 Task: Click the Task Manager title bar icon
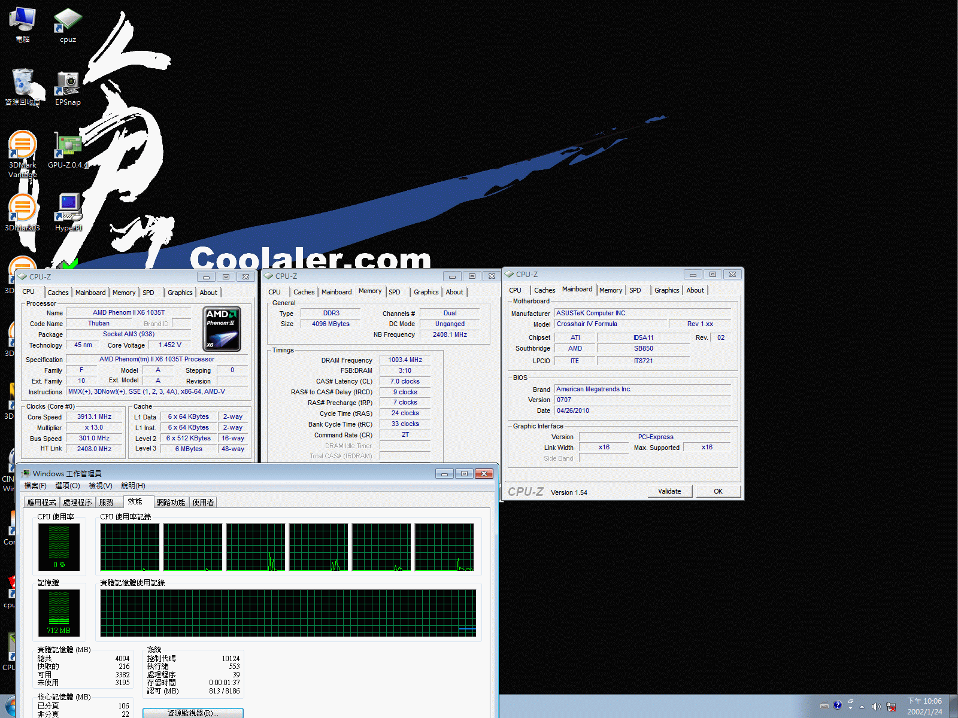click(26, 473)
